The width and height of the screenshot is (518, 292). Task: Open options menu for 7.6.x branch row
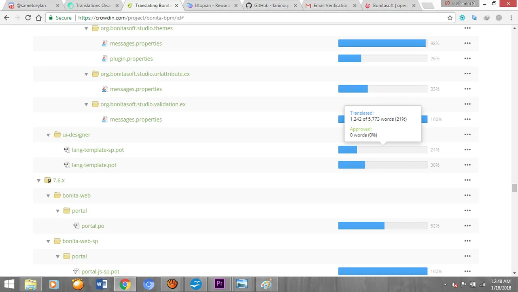click(x=467, y=180)
